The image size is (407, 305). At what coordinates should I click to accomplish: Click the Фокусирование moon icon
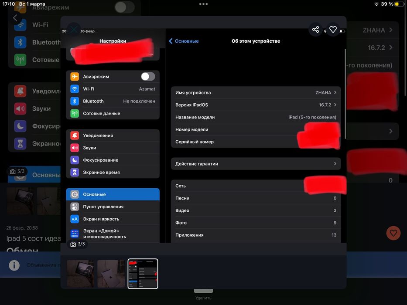(75, 160)
